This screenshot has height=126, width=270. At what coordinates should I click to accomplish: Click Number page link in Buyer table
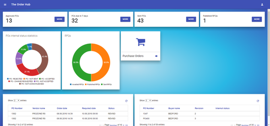point(245,125)
